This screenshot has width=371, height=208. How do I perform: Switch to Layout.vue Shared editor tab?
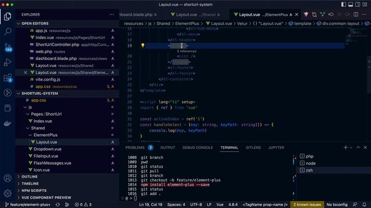pyautogui.click(x=196, y=14)
